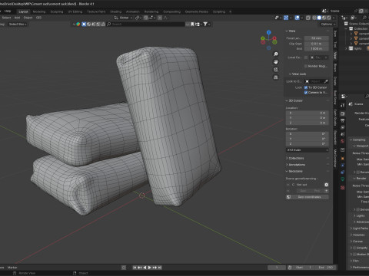Image resolution: width=369 pixels, height=276 pixels.
Task: Open the Object menu in viewport header
Action: [28, 18]
